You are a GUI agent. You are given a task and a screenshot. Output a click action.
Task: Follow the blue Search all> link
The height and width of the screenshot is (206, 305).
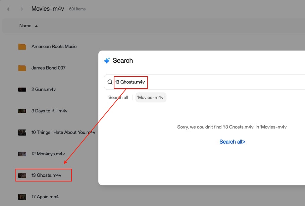coord(232,142)
